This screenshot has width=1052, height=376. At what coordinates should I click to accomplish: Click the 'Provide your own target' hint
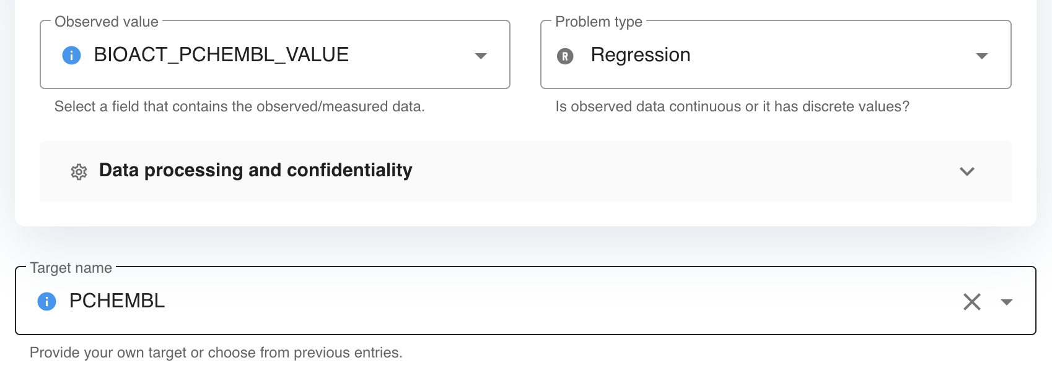[216, 352]
